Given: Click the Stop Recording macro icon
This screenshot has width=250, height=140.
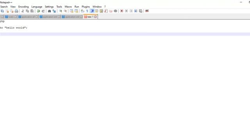Looking at the screenshot, I should coord(126,11).
